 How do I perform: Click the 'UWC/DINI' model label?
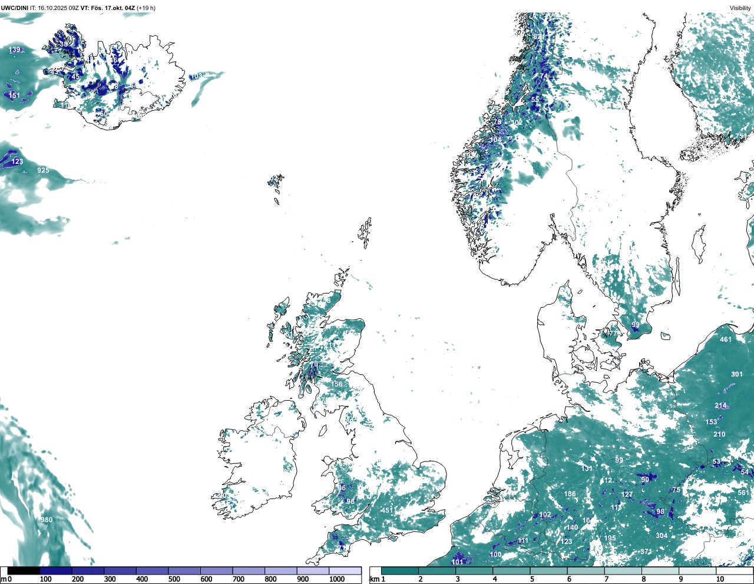click(x=14, y=8)
